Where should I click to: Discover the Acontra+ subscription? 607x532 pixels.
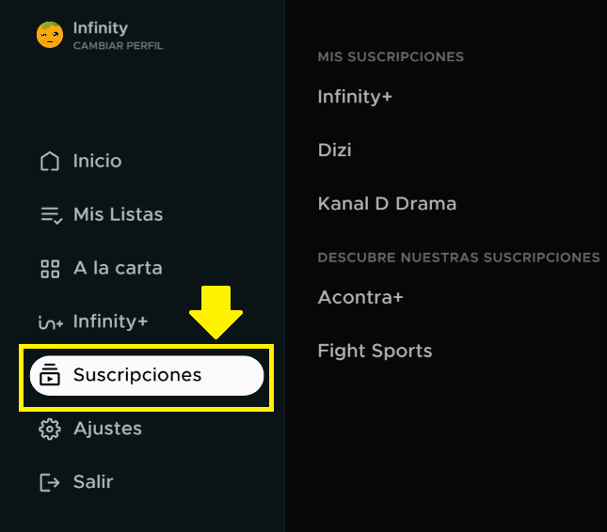click(x=360, y=297)
